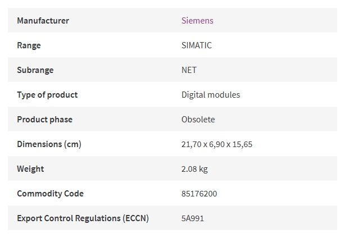345x238 pixels.
Task: Select the NET subrange value
Action: click(189, 70)
